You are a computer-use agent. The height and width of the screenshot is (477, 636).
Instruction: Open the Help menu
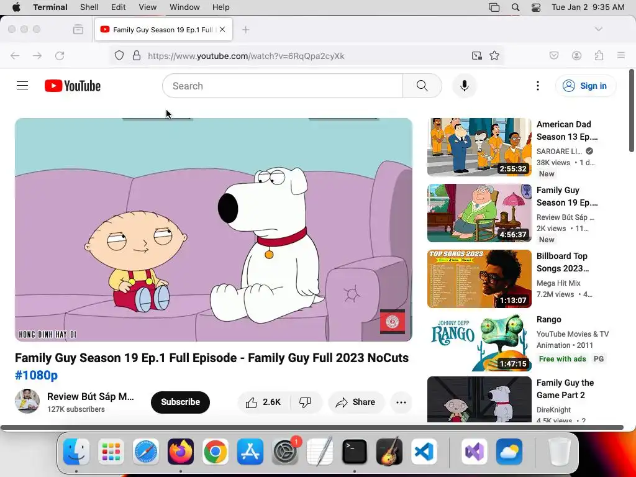click(220, 7)
